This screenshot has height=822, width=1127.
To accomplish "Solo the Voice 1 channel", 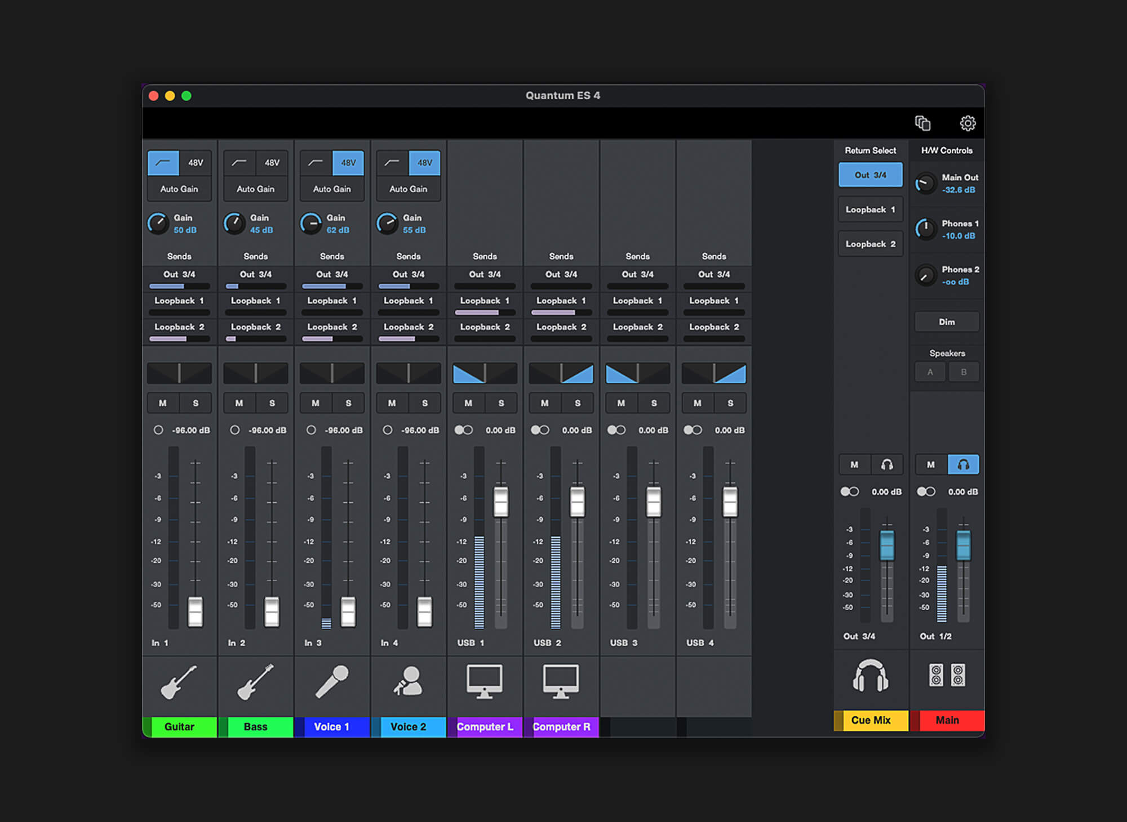I will (x=348, y=403).
